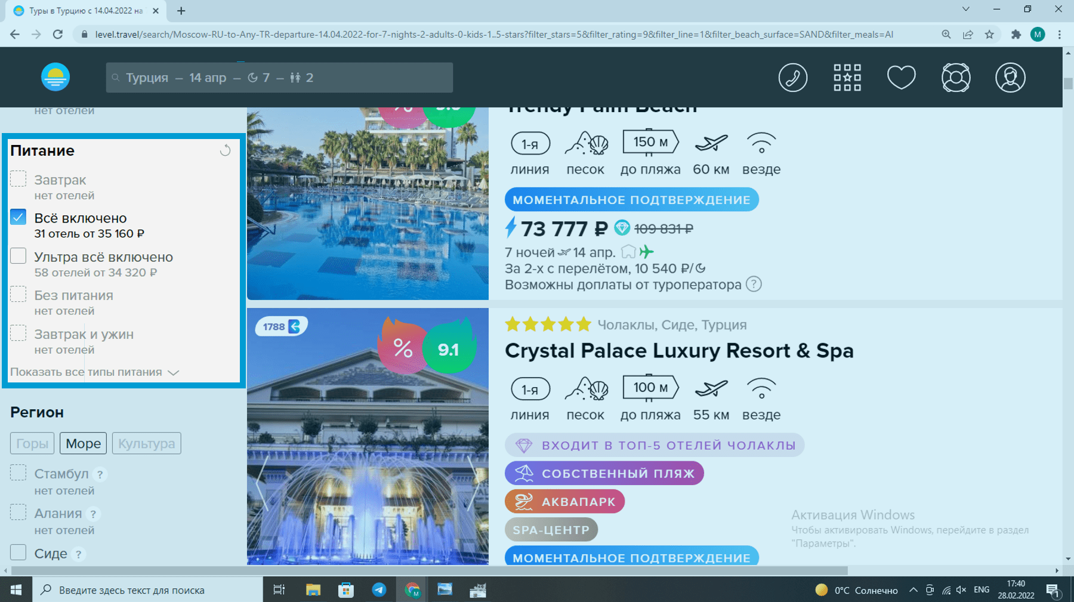Switch to the Культура region tab
Screen dimensions: 1074x602
[x=146, y=443]
